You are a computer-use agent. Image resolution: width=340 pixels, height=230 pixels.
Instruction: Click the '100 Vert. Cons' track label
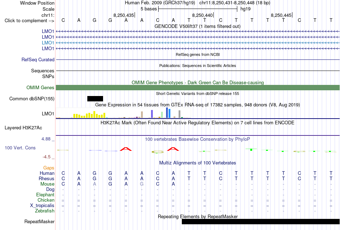click(20, 148)
